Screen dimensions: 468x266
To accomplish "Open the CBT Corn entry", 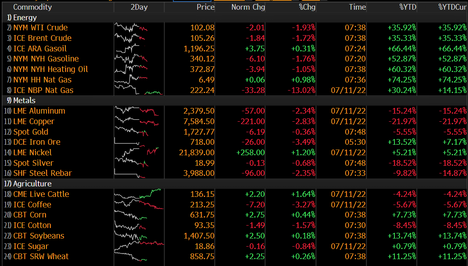I will tap(30, 215).
